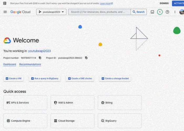Focus the resource search input field

point(99,12)
